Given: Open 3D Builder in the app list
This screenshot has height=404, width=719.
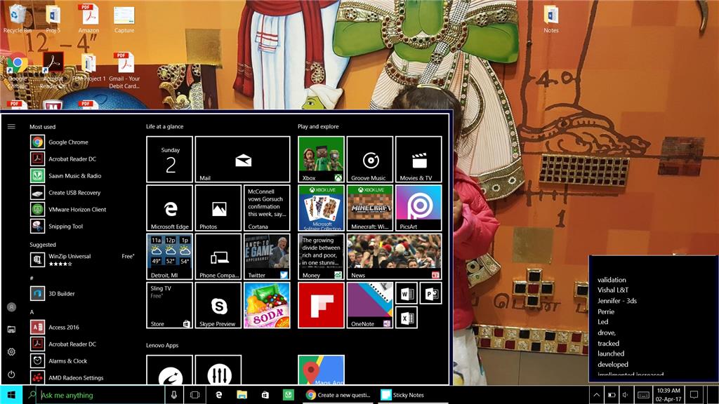Looking at the screenshot, I should [84, 294].
